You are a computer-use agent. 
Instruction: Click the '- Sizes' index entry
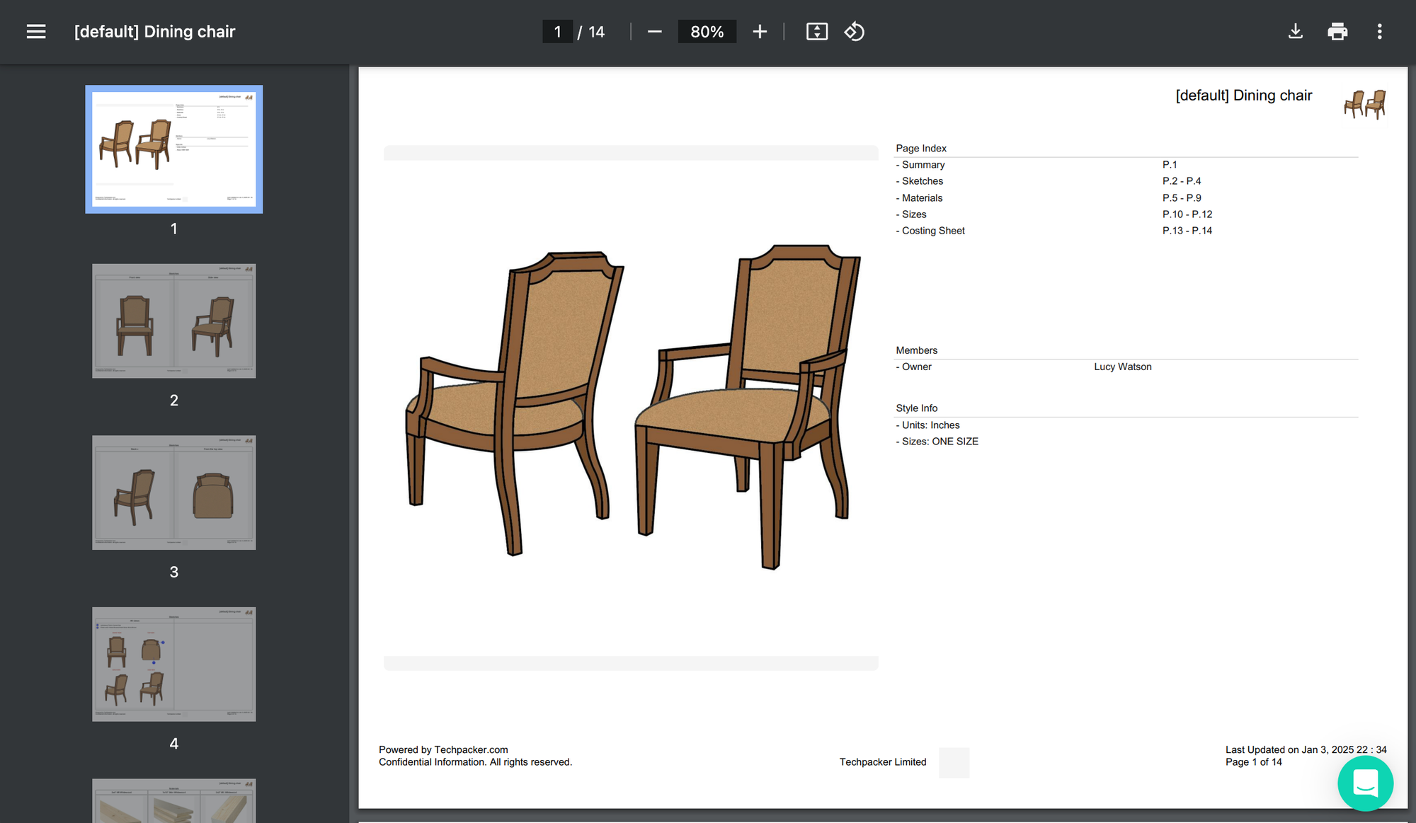click(x=911, y=214)
